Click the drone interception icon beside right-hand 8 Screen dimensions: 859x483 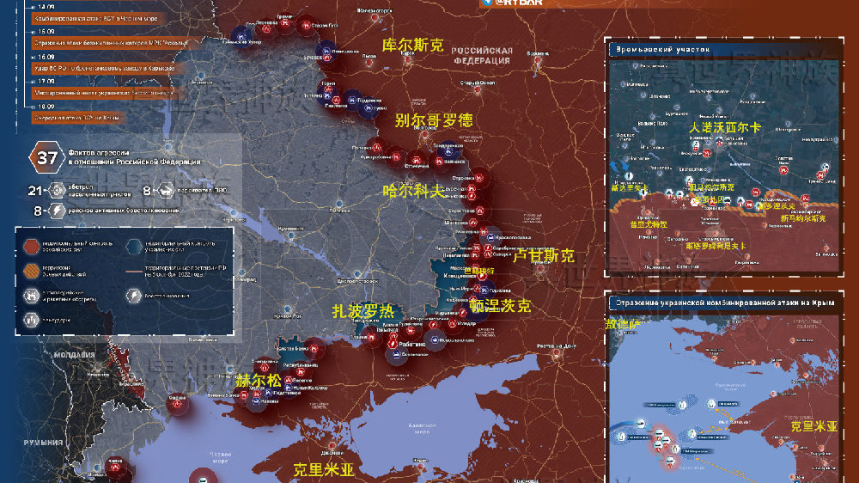[166, 190]
